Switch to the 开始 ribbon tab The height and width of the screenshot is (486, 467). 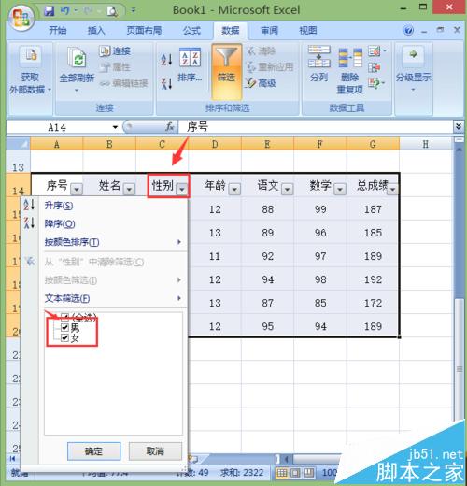click(57, 31)
